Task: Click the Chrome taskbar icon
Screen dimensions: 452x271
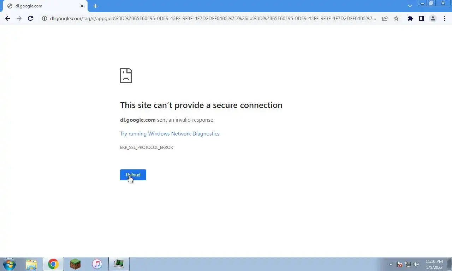Action: [x=53, y=264]
